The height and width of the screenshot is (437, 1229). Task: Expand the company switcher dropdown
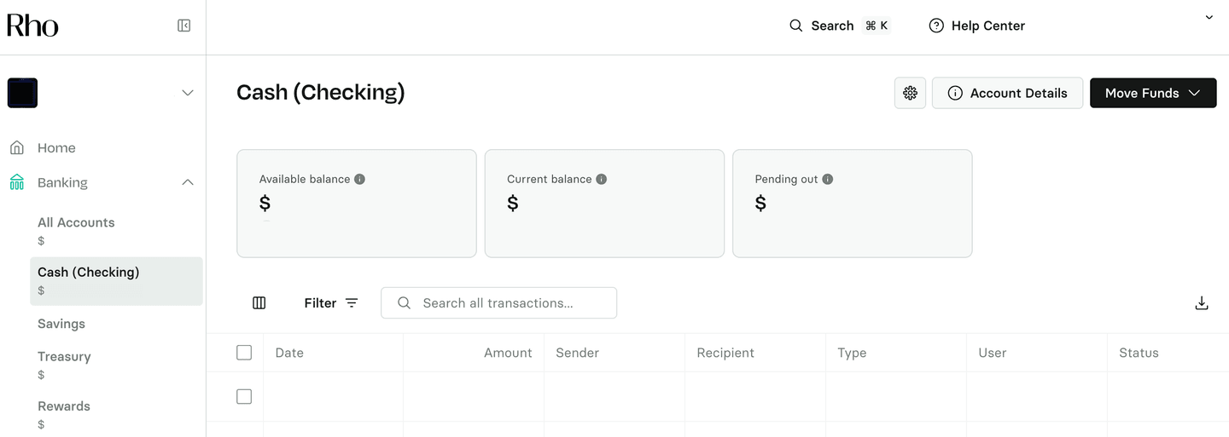coord(187,93)
